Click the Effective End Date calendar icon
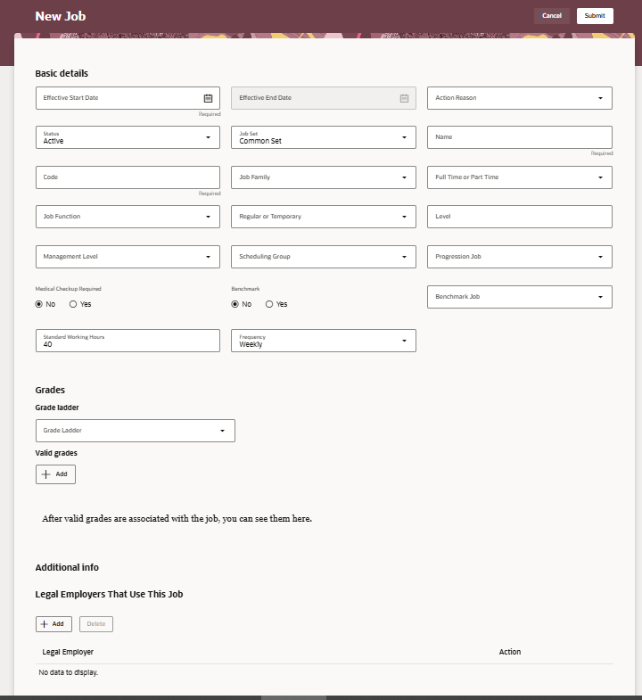Viewport: 642px width, 700px height. pyautogui.click(x=404, y=98)
